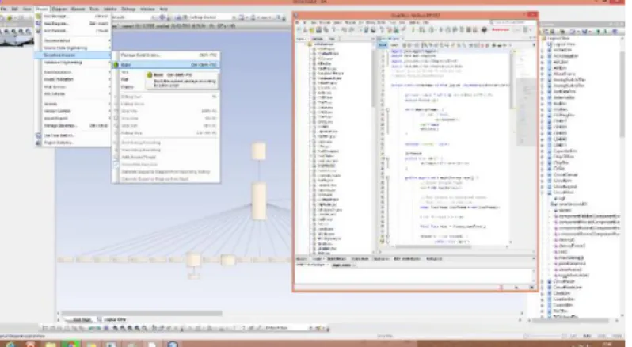Click the Project Browser vertical scrollbar
The width and height of the screenshot is (632, 347).
pos(622,95)
